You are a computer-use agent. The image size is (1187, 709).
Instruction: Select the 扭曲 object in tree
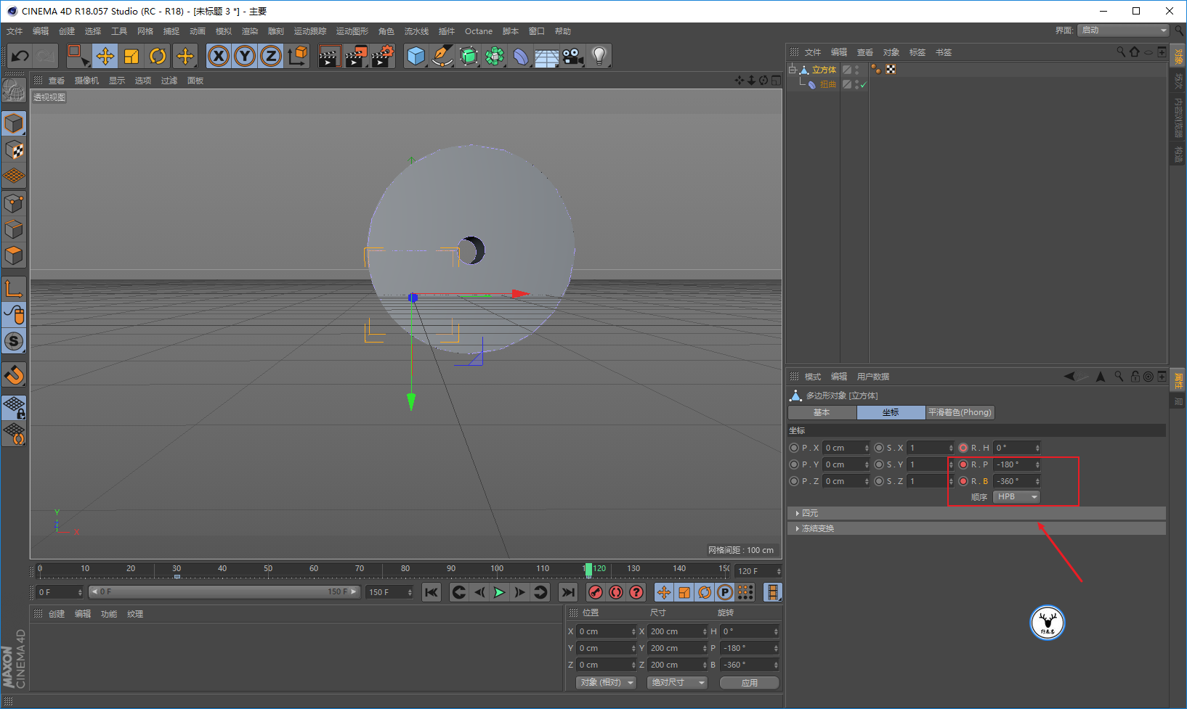827,85
